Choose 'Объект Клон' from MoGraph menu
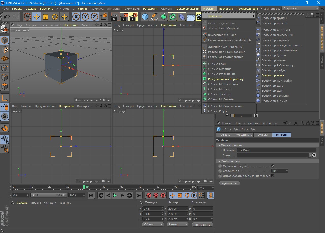This screenshot has height=233, width=325. coord(217,64)
